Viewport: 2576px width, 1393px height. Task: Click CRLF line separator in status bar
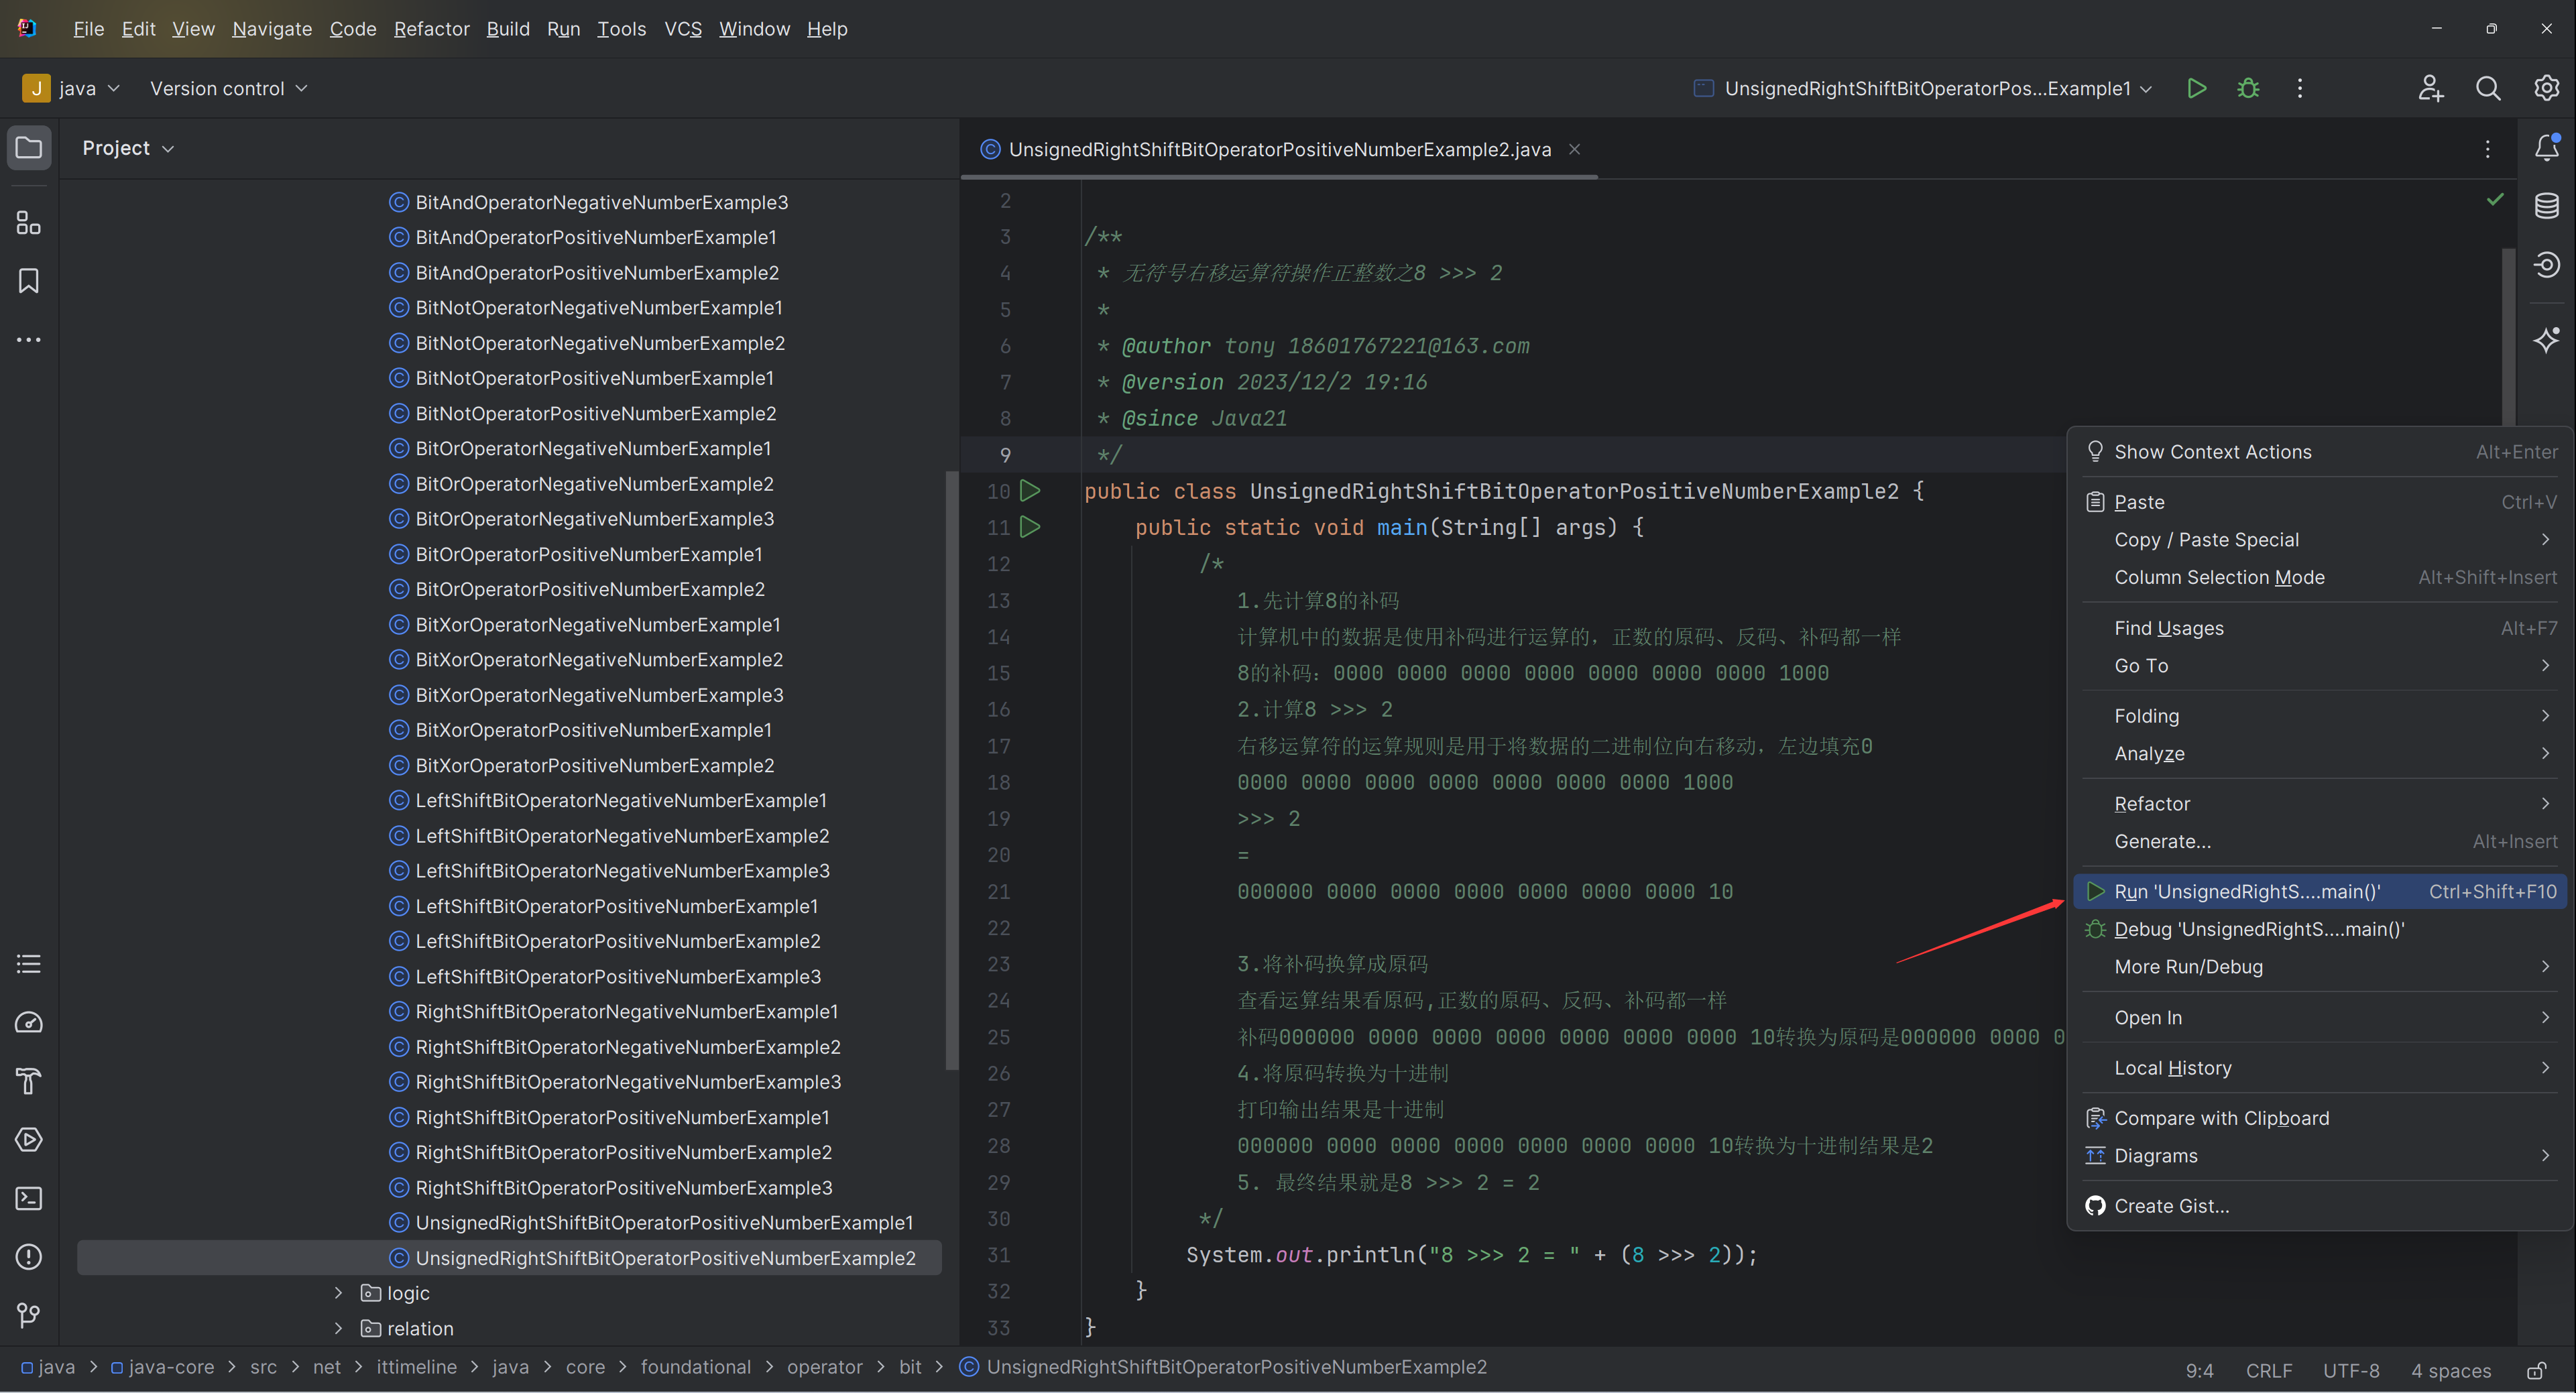tap(2268, 1370)
